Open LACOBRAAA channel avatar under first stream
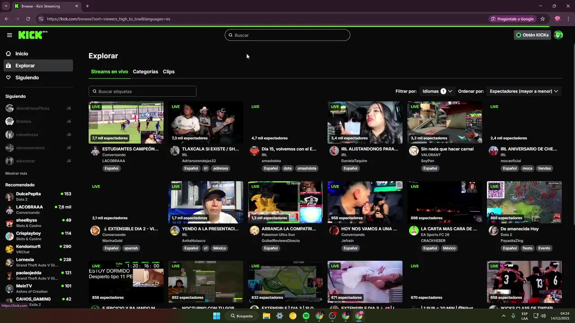This screenshot has height=323, width=575. [x=95, y=151]
